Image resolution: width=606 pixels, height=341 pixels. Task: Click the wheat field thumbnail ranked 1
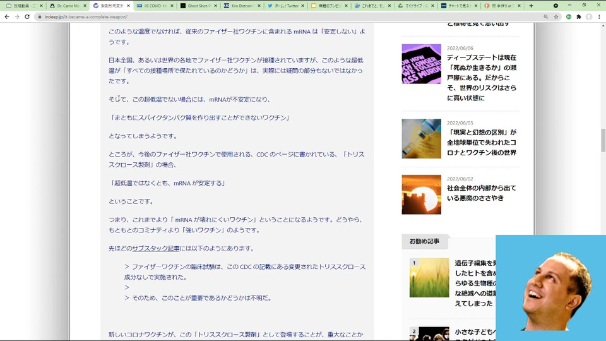(x=429, y=278)
